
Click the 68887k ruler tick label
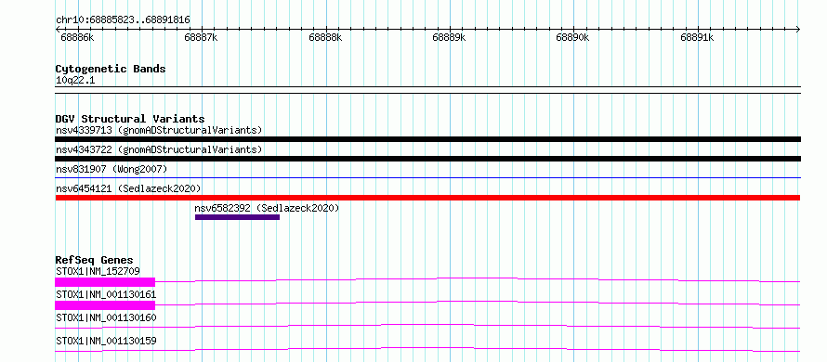[x=201, y=38]
